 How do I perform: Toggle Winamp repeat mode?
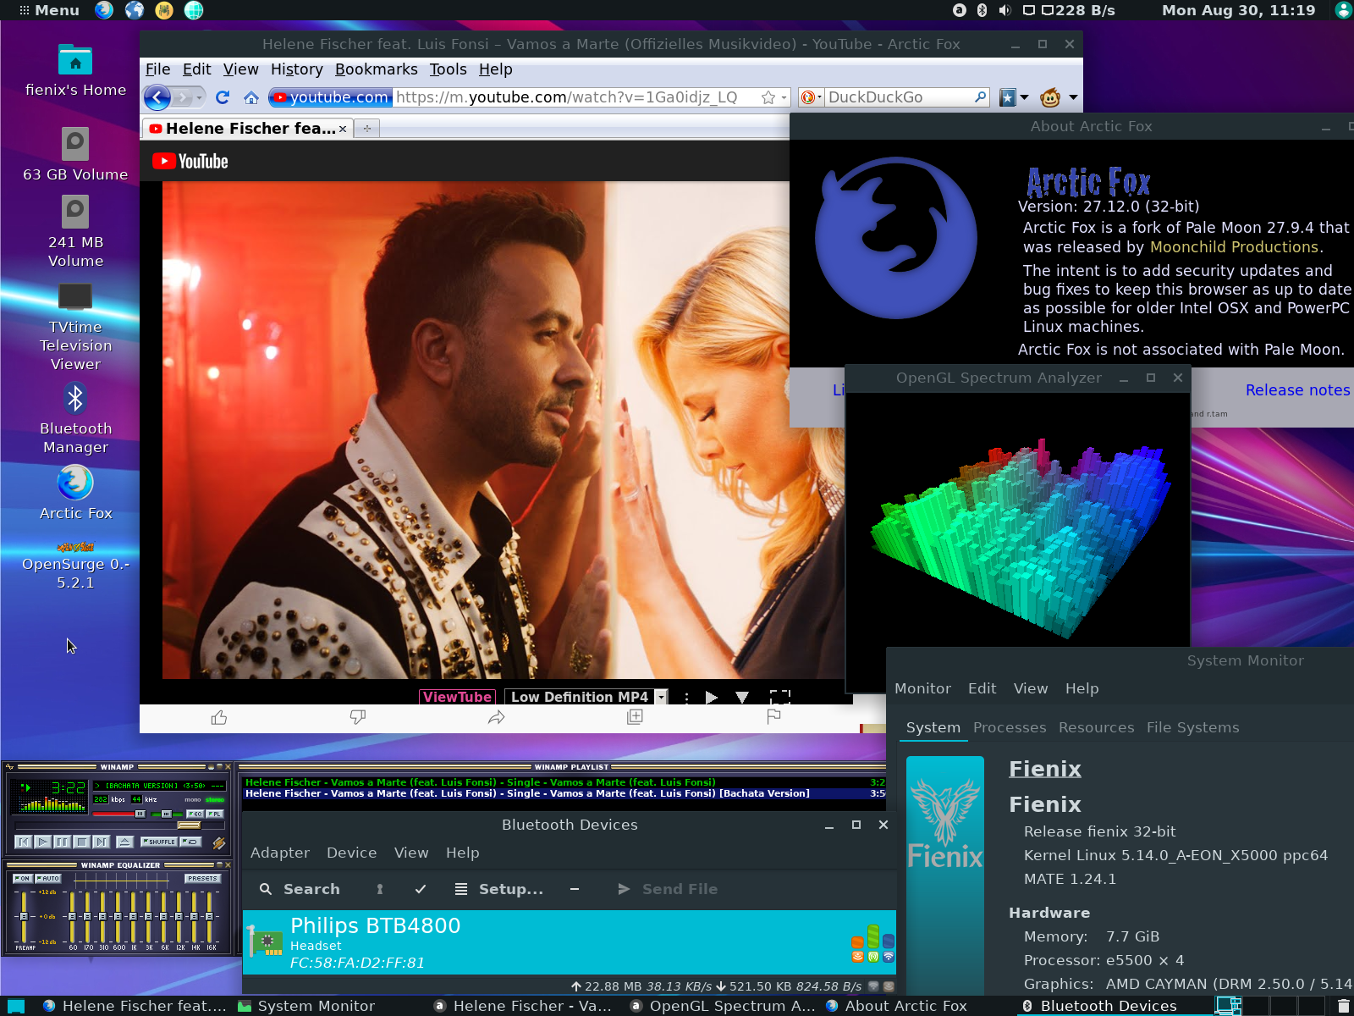click(190, 842)
